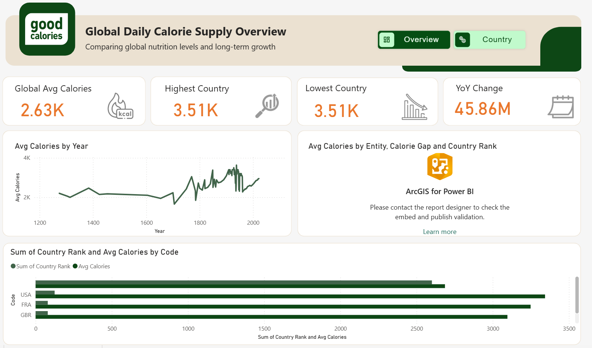
Task: Click the unlabeled top Sum of Country Rank bar
Action: (234, 282)
